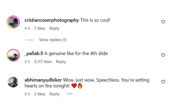Like abhimanyudbiker's comment with the heart icon
The width and height of the screenshot is (169, 109).
pyautogui.click(x=163, y=82)
